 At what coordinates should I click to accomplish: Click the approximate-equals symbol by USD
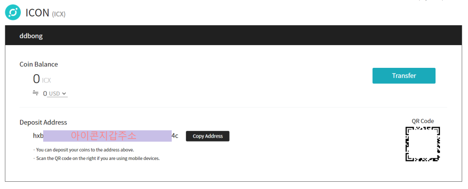pos(35,93)
